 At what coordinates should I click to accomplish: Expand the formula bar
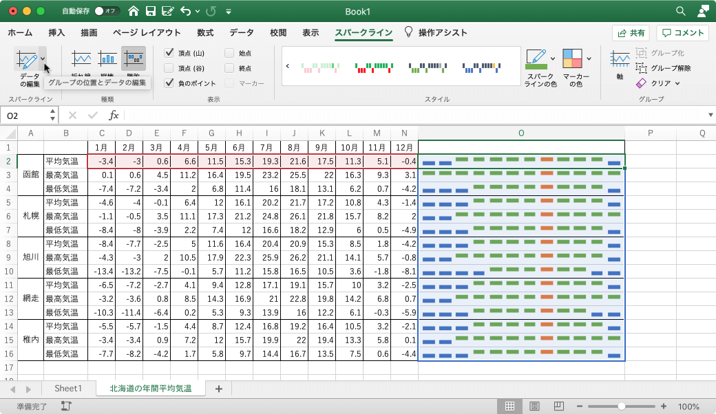click(710, 115)
